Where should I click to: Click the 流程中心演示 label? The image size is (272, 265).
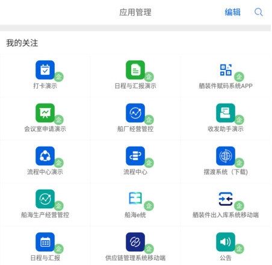point(45,172)
